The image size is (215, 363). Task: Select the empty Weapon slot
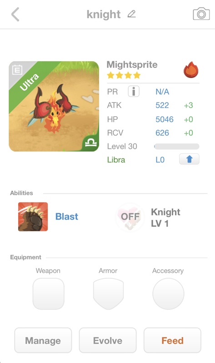pos(48,294)
